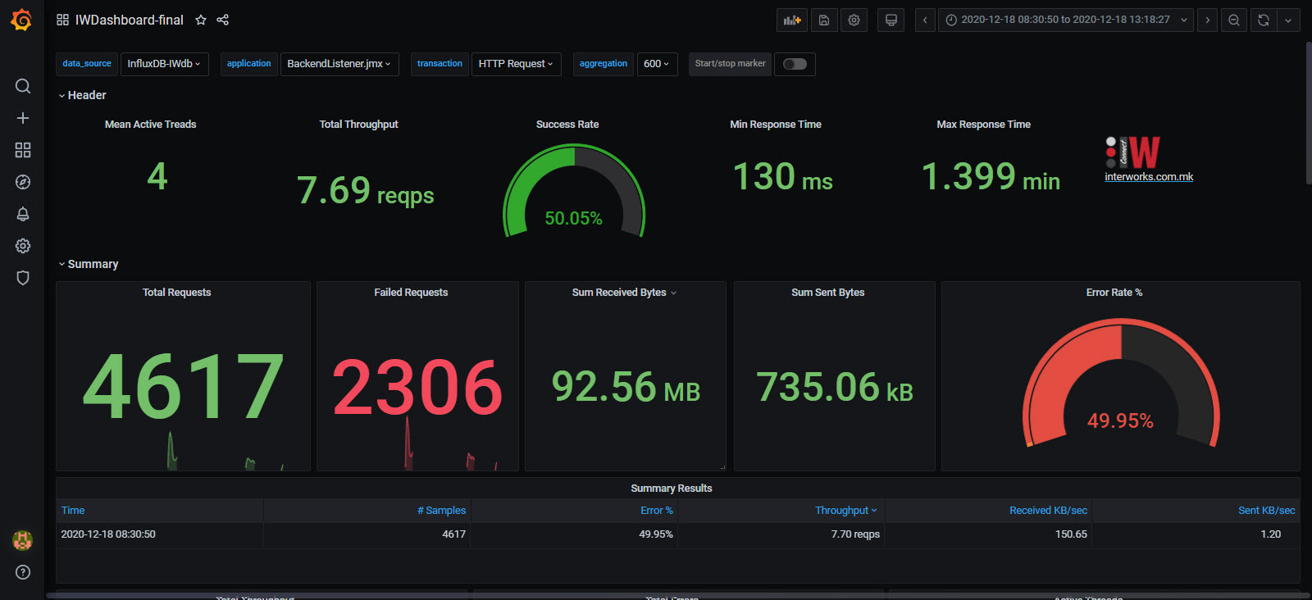The width and height of the screenshot is (1312, 600).
Task: Collapse the Header row section
Action: click(86, 95)
